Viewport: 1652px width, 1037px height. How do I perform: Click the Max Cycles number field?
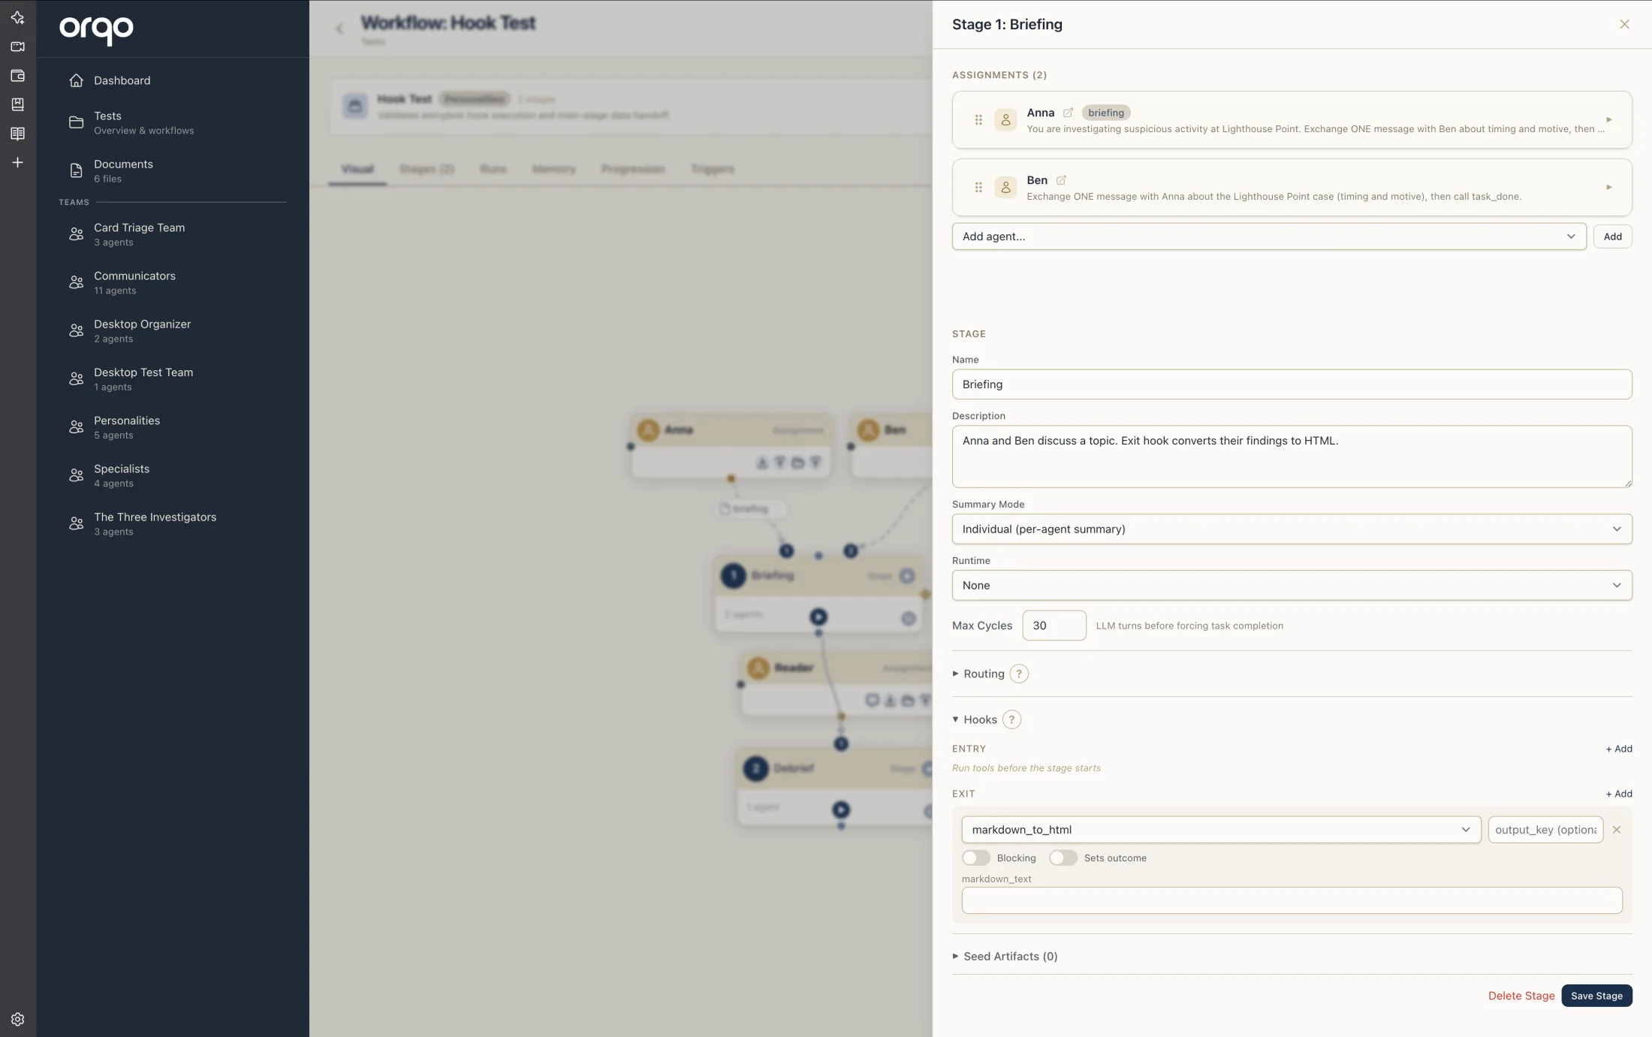pos(1054,626)
